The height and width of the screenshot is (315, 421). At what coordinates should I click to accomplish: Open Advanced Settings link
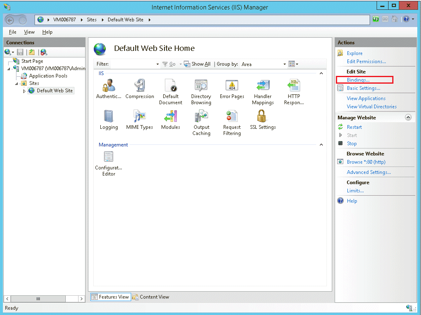pyautogui.click(x=369, y=172)
